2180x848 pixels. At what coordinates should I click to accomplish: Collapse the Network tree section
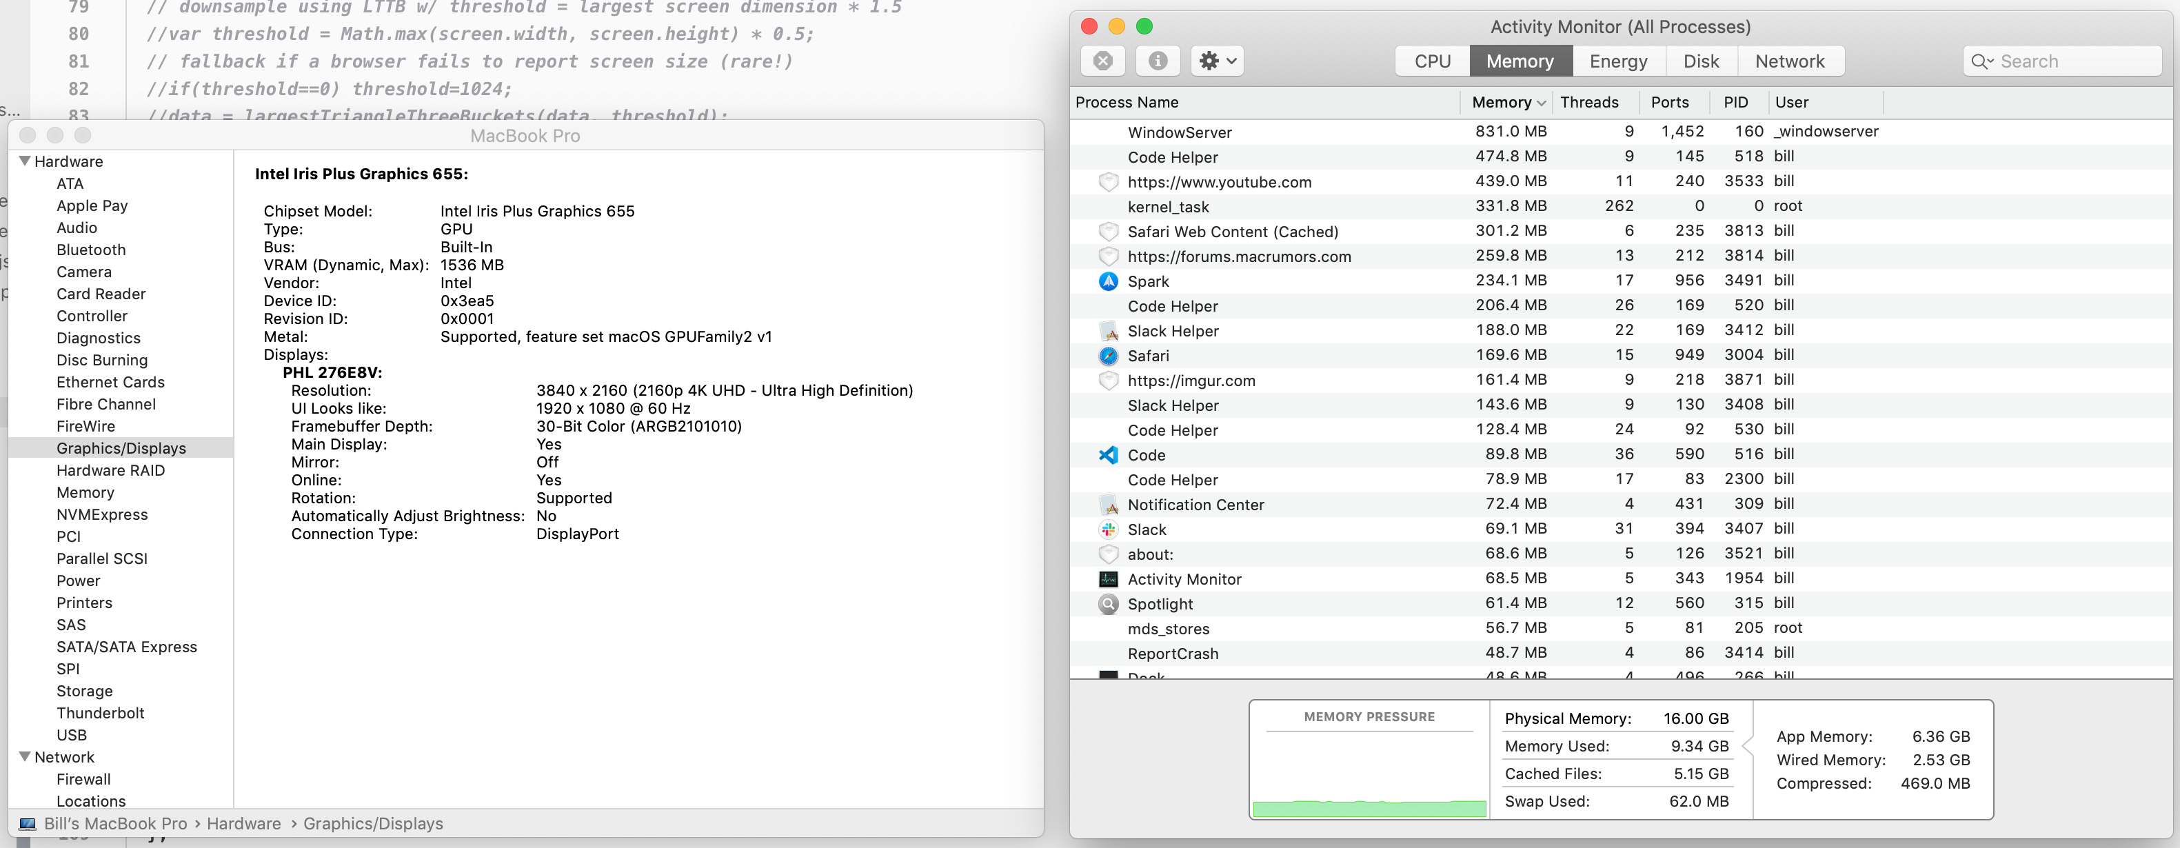26,756
